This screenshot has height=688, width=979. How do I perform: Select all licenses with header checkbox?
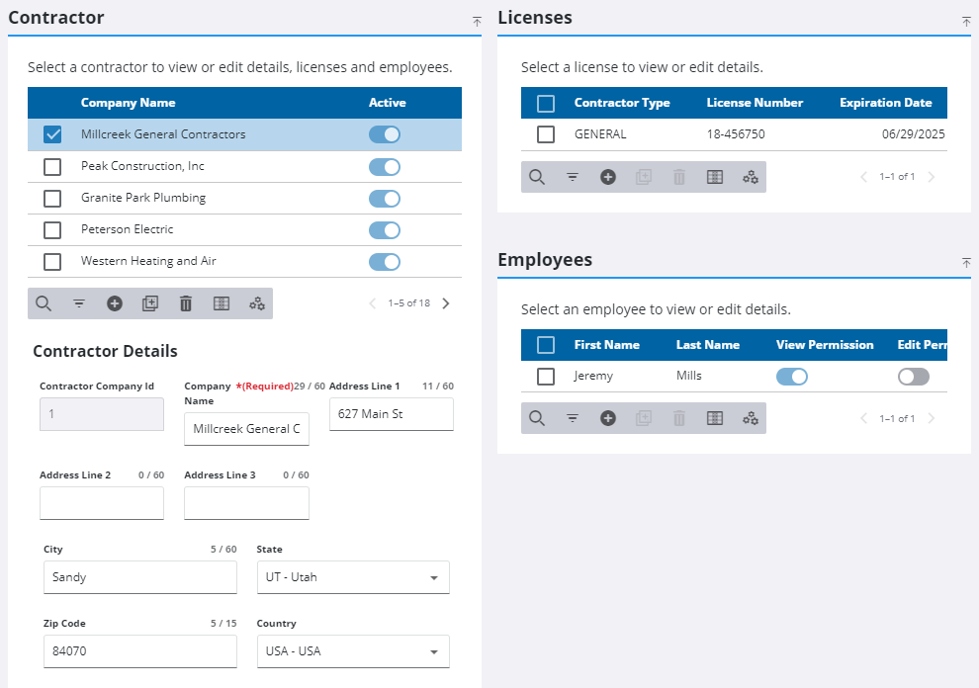[x=546, y=103]
